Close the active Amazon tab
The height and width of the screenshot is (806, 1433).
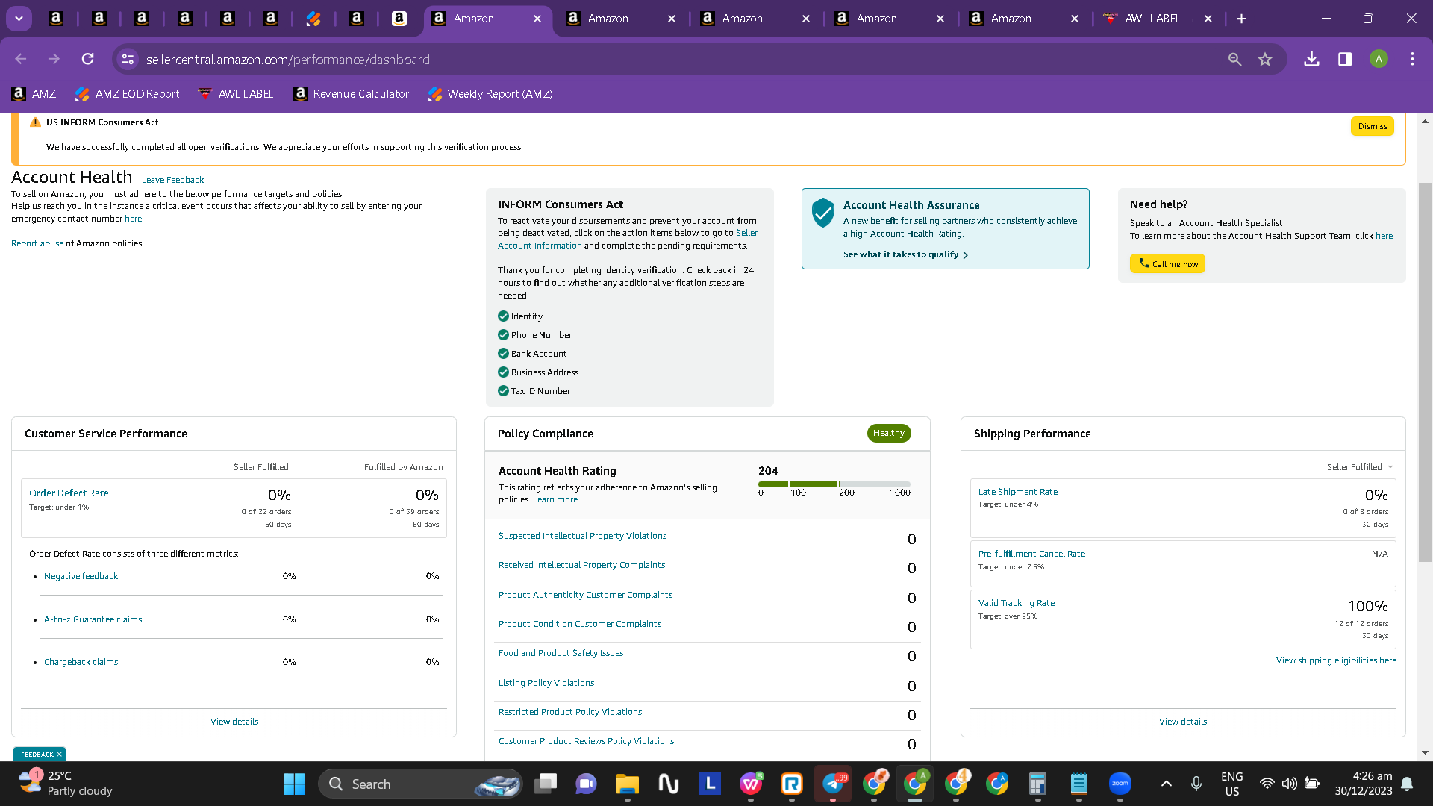(x=537, y=19)
